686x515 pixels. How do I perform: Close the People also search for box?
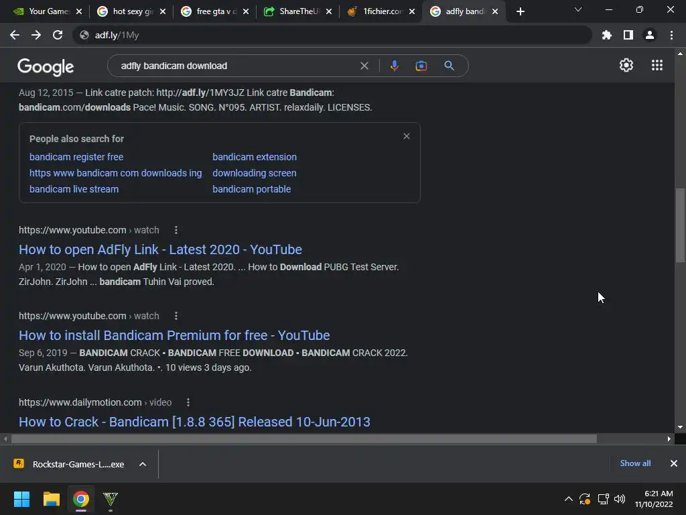[407, 136]
